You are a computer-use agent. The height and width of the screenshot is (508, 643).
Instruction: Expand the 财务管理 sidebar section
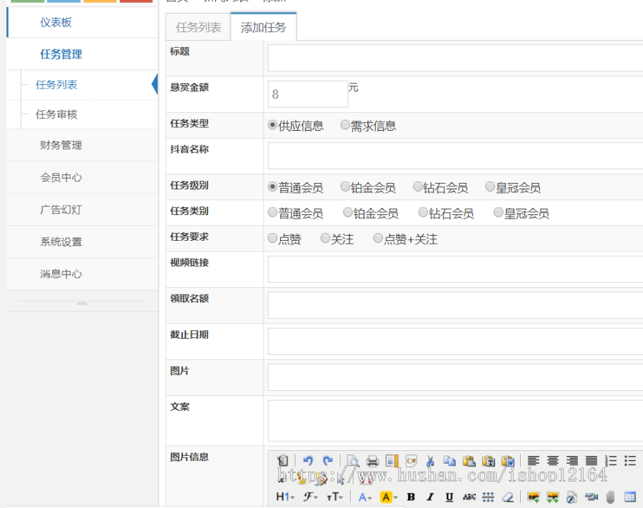point(82,145)
